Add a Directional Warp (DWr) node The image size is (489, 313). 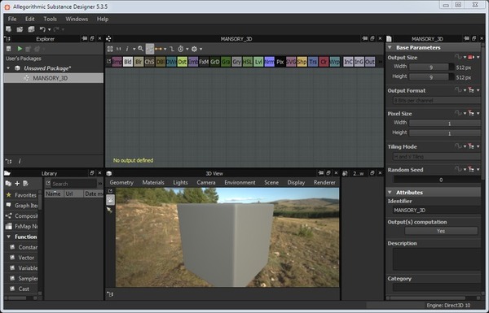(171, 62)
